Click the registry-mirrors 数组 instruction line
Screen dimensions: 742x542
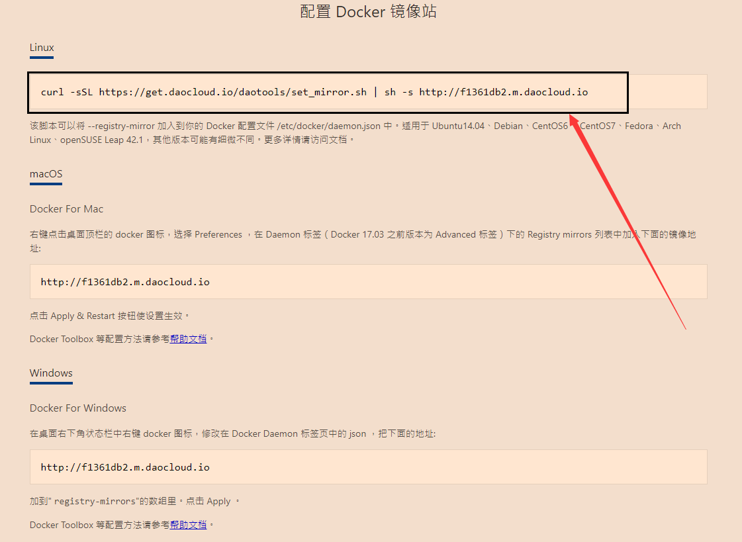135,502
